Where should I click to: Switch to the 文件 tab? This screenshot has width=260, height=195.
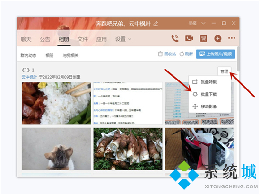(x=83, y=39)
